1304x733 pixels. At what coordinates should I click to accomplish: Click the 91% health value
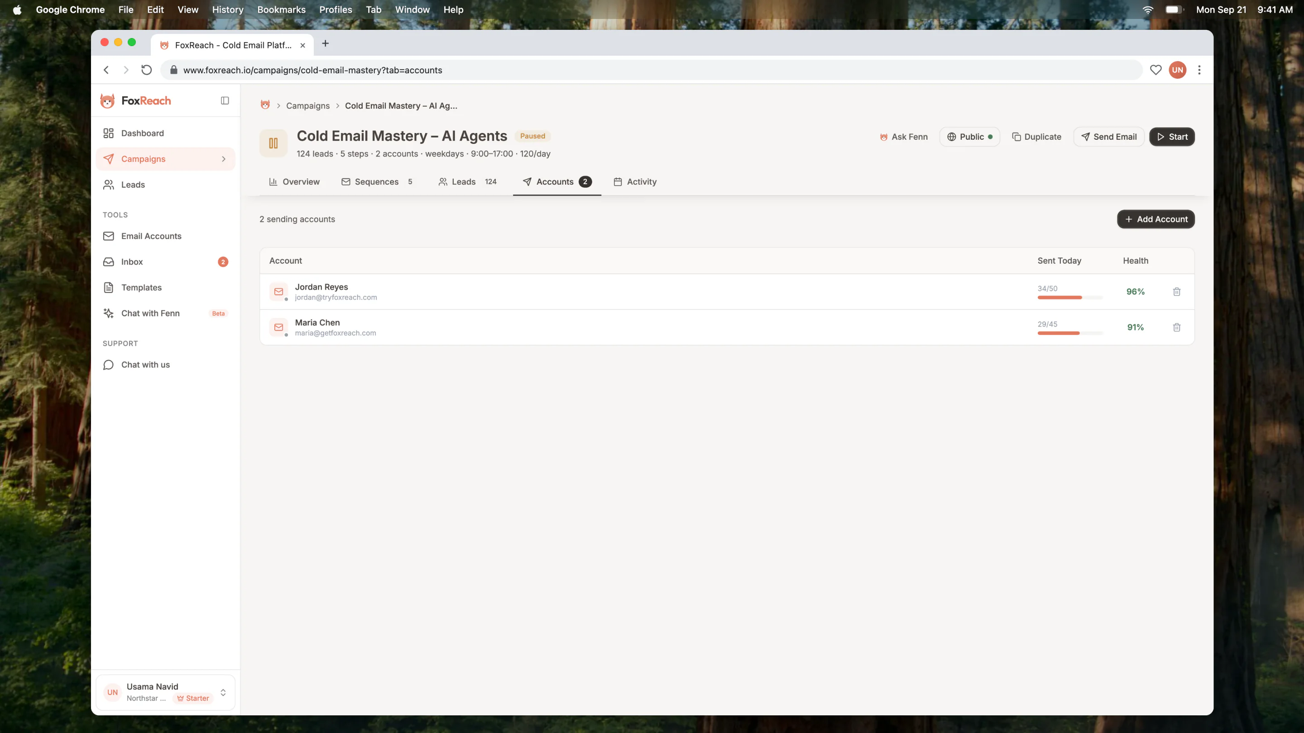tap(1135, 327)
